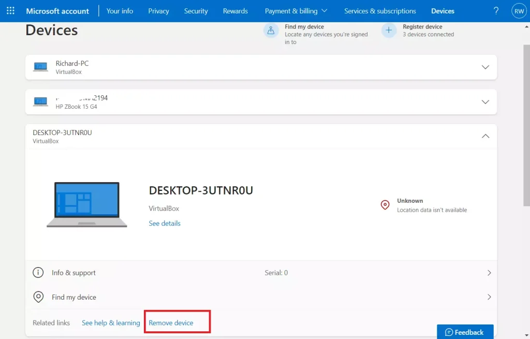530x339 pixels.
Task: Expand the HP ZBook 15 G4 device card
Action: (x=485, y=102)
